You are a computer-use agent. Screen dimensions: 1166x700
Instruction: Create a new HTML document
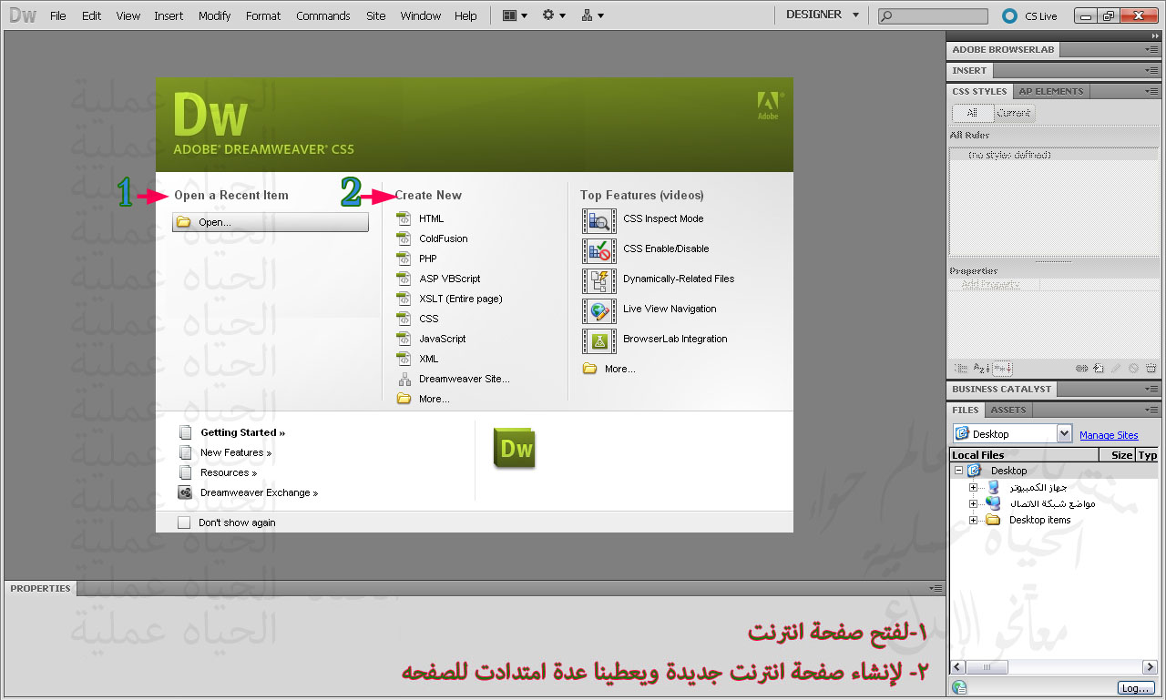pos(421,218)
